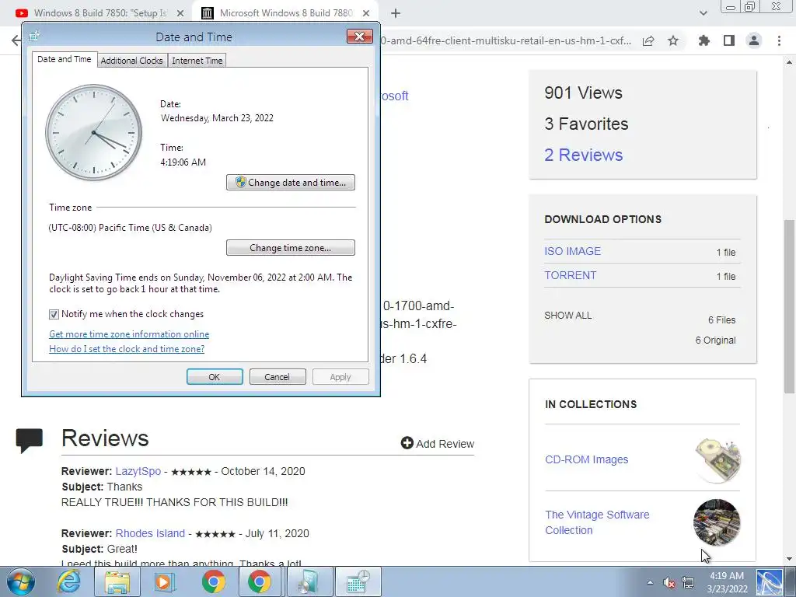Switch to Additional Clocks tab

(132, 61)
